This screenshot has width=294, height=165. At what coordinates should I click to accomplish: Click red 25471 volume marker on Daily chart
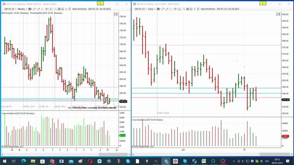coord(285,136)
